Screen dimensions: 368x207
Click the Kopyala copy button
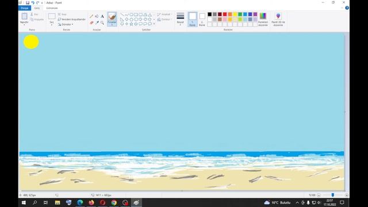coord(37,20)
